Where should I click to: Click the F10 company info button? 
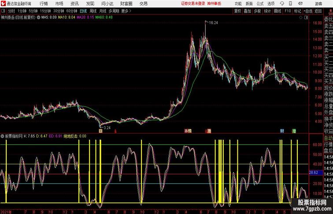click(288, 11)
